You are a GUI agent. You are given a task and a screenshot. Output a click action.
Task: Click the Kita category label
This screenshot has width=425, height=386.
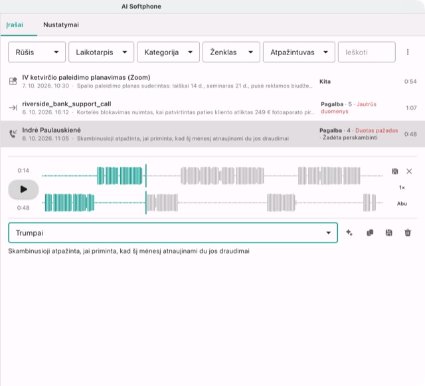325,82
